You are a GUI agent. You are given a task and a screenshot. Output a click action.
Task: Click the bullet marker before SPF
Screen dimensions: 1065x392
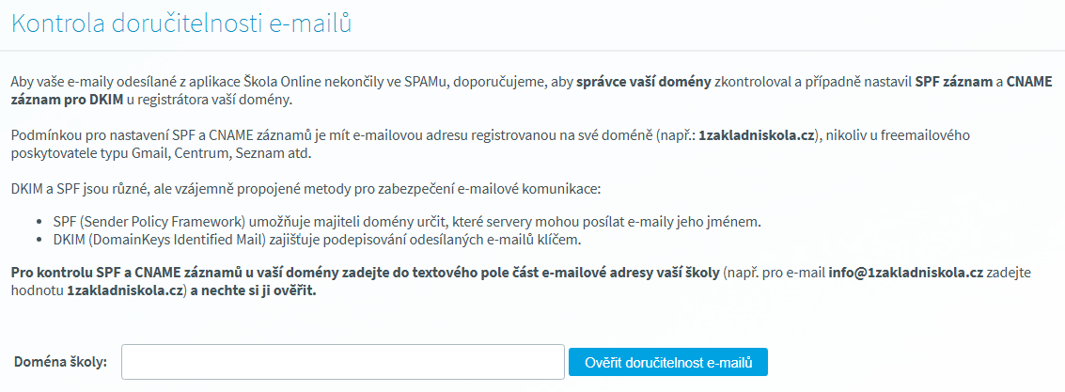click(39, 223)
